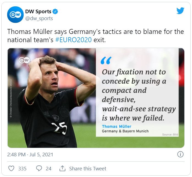Click the DW Sports profile avatar
The width and height of the screenshot is (192, 177).
coord(15,15)
